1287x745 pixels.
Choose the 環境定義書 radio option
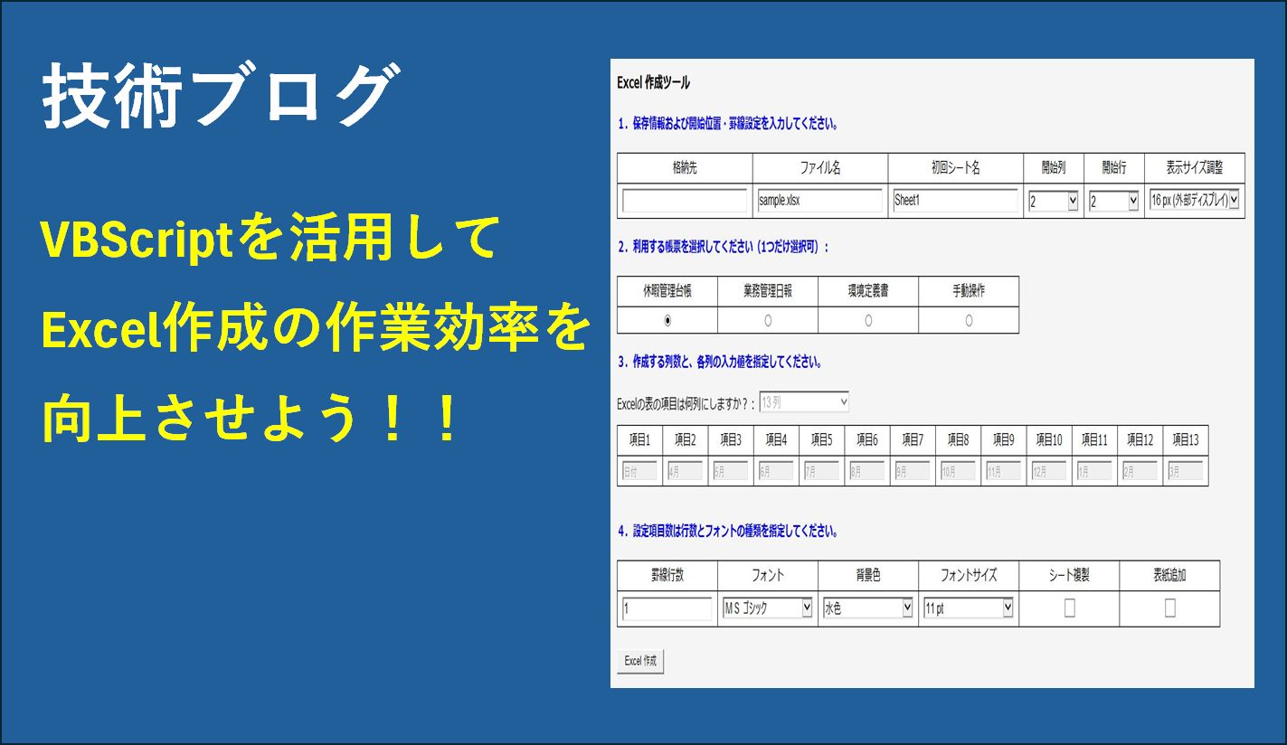pyautogui.click(x=868, y=320)
